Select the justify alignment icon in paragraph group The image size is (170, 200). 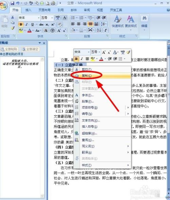[x=90, y=24]
